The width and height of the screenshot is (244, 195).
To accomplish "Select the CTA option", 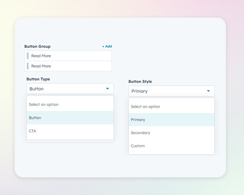I will coord(70,131).
